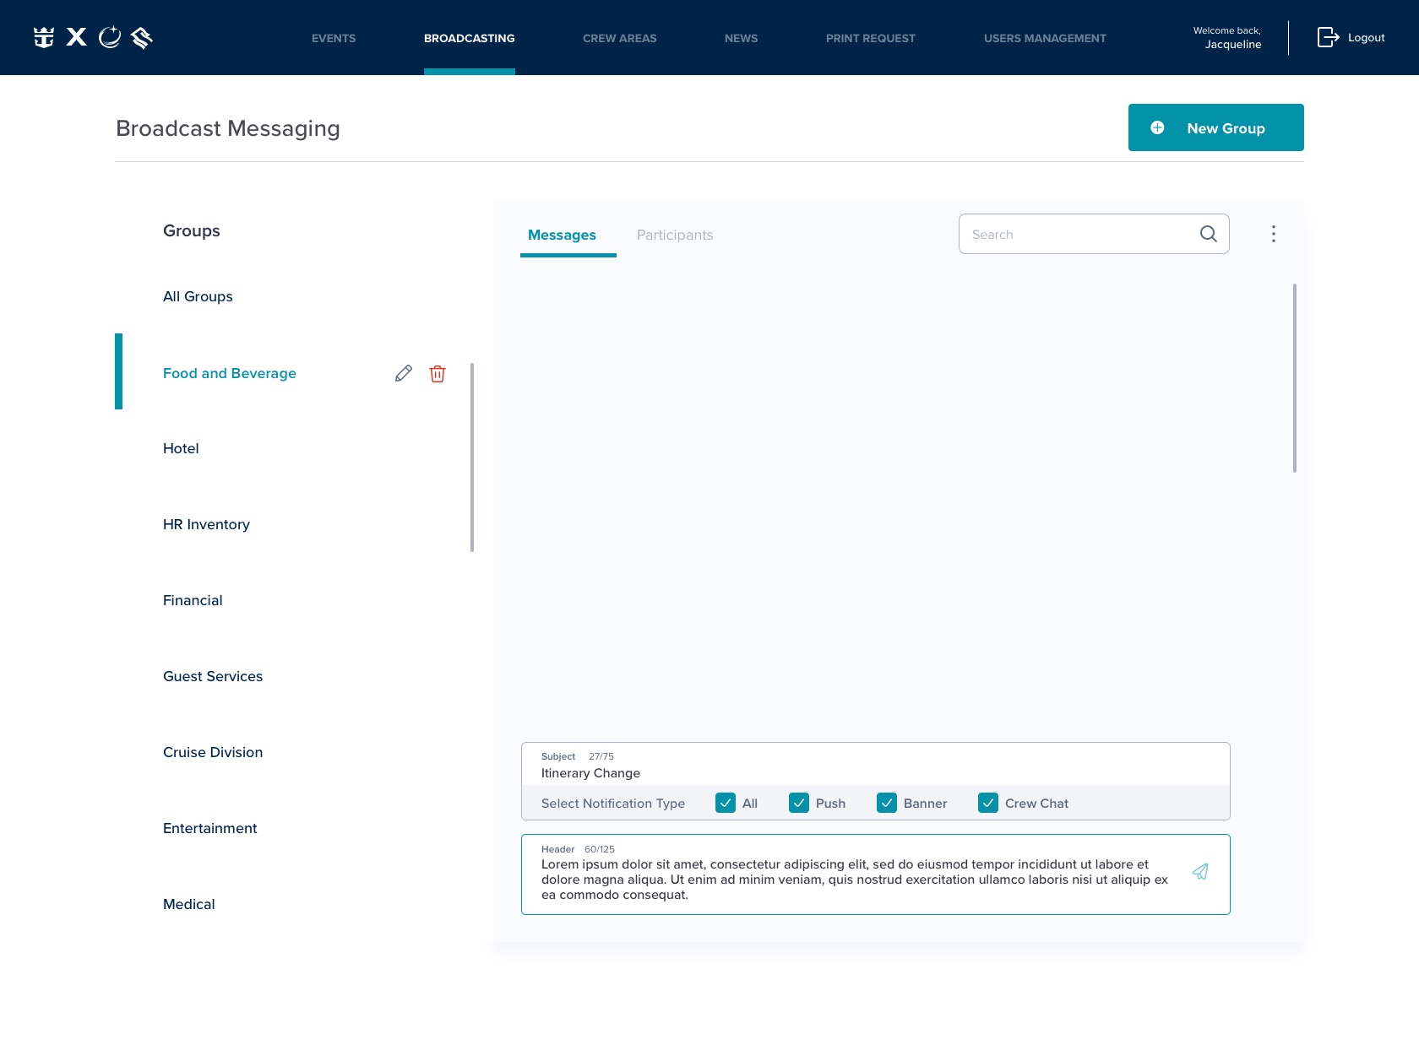Click the New Group button
1419x1061 pixels.
pos(1215,127)
